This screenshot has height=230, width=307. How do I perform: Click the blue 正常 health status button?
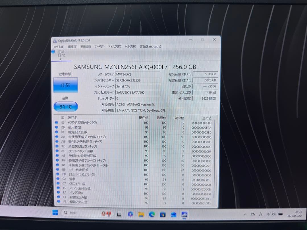pos(66,84)
